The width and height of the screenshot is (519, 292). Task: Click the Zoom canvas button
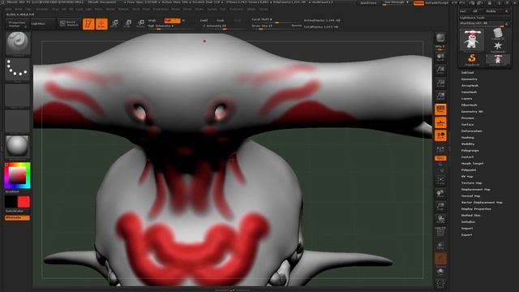pos(440,70)
